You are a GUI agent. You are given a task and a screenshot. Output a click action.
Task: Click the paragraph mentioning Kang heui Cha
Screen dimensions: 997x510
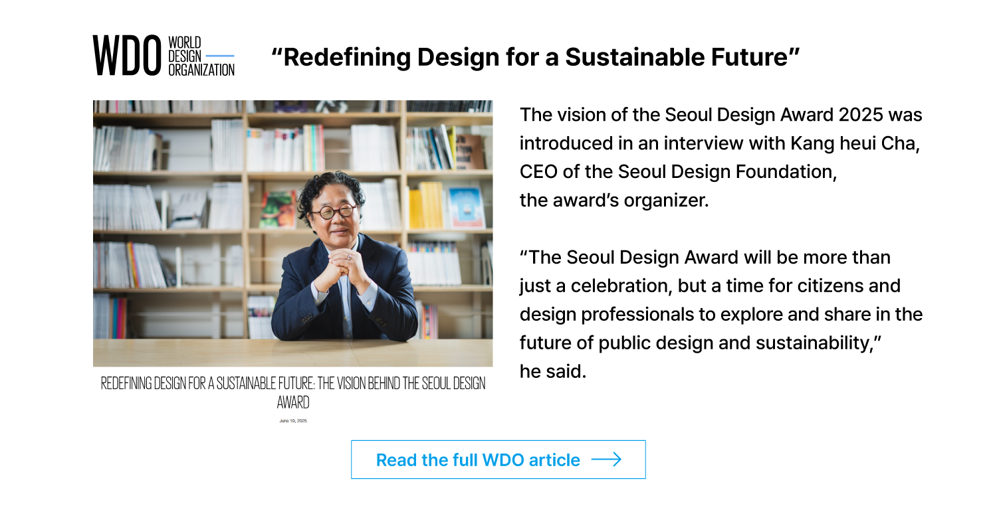pyautogui.click(x=720, y=157)
